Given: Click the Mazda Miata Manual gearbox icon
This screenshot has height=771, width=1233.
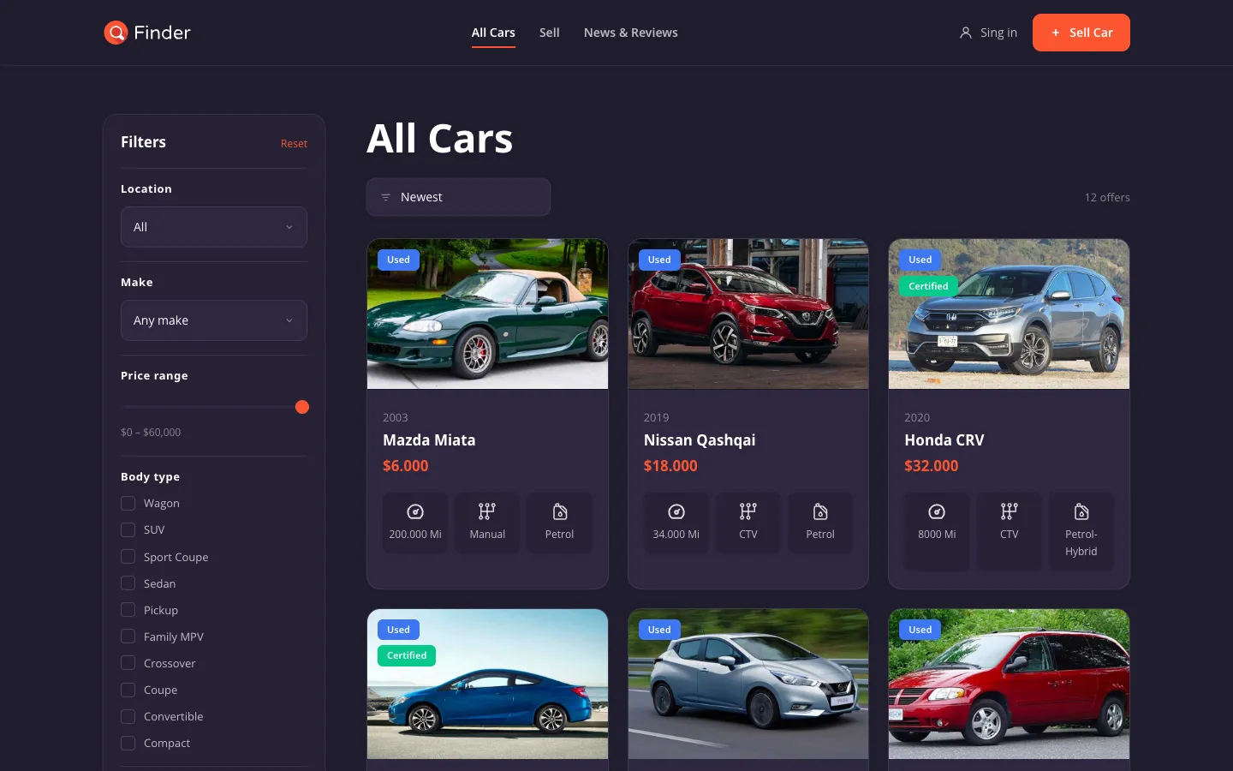Looking at the screenshot, I should (x=487, y=511).
